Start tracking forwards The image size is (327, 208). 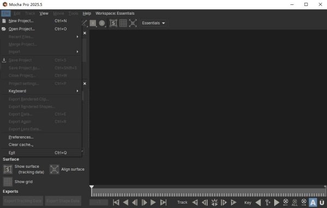234,203
